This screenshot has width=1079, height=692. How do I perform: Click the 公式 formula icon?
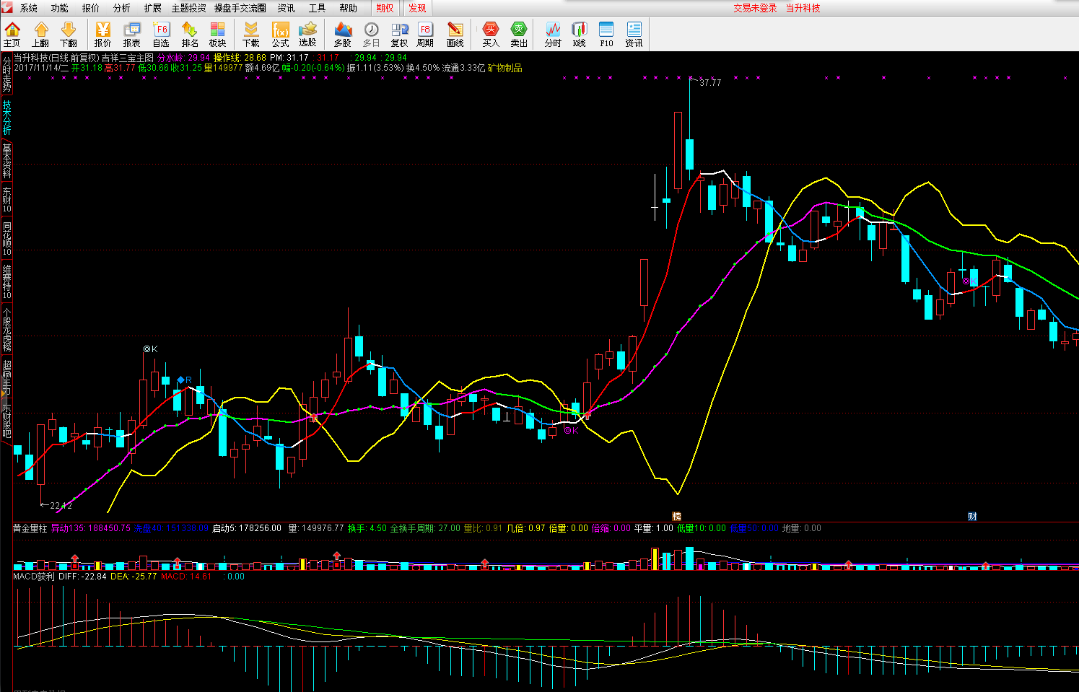[x=280, y=34]
